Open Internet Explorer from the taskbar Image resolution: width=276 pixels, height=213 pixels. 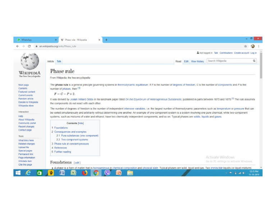click(x=28, y=173)
